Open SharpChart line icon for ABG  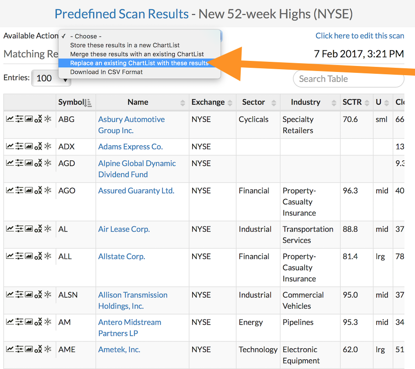[x=10, y=119]
